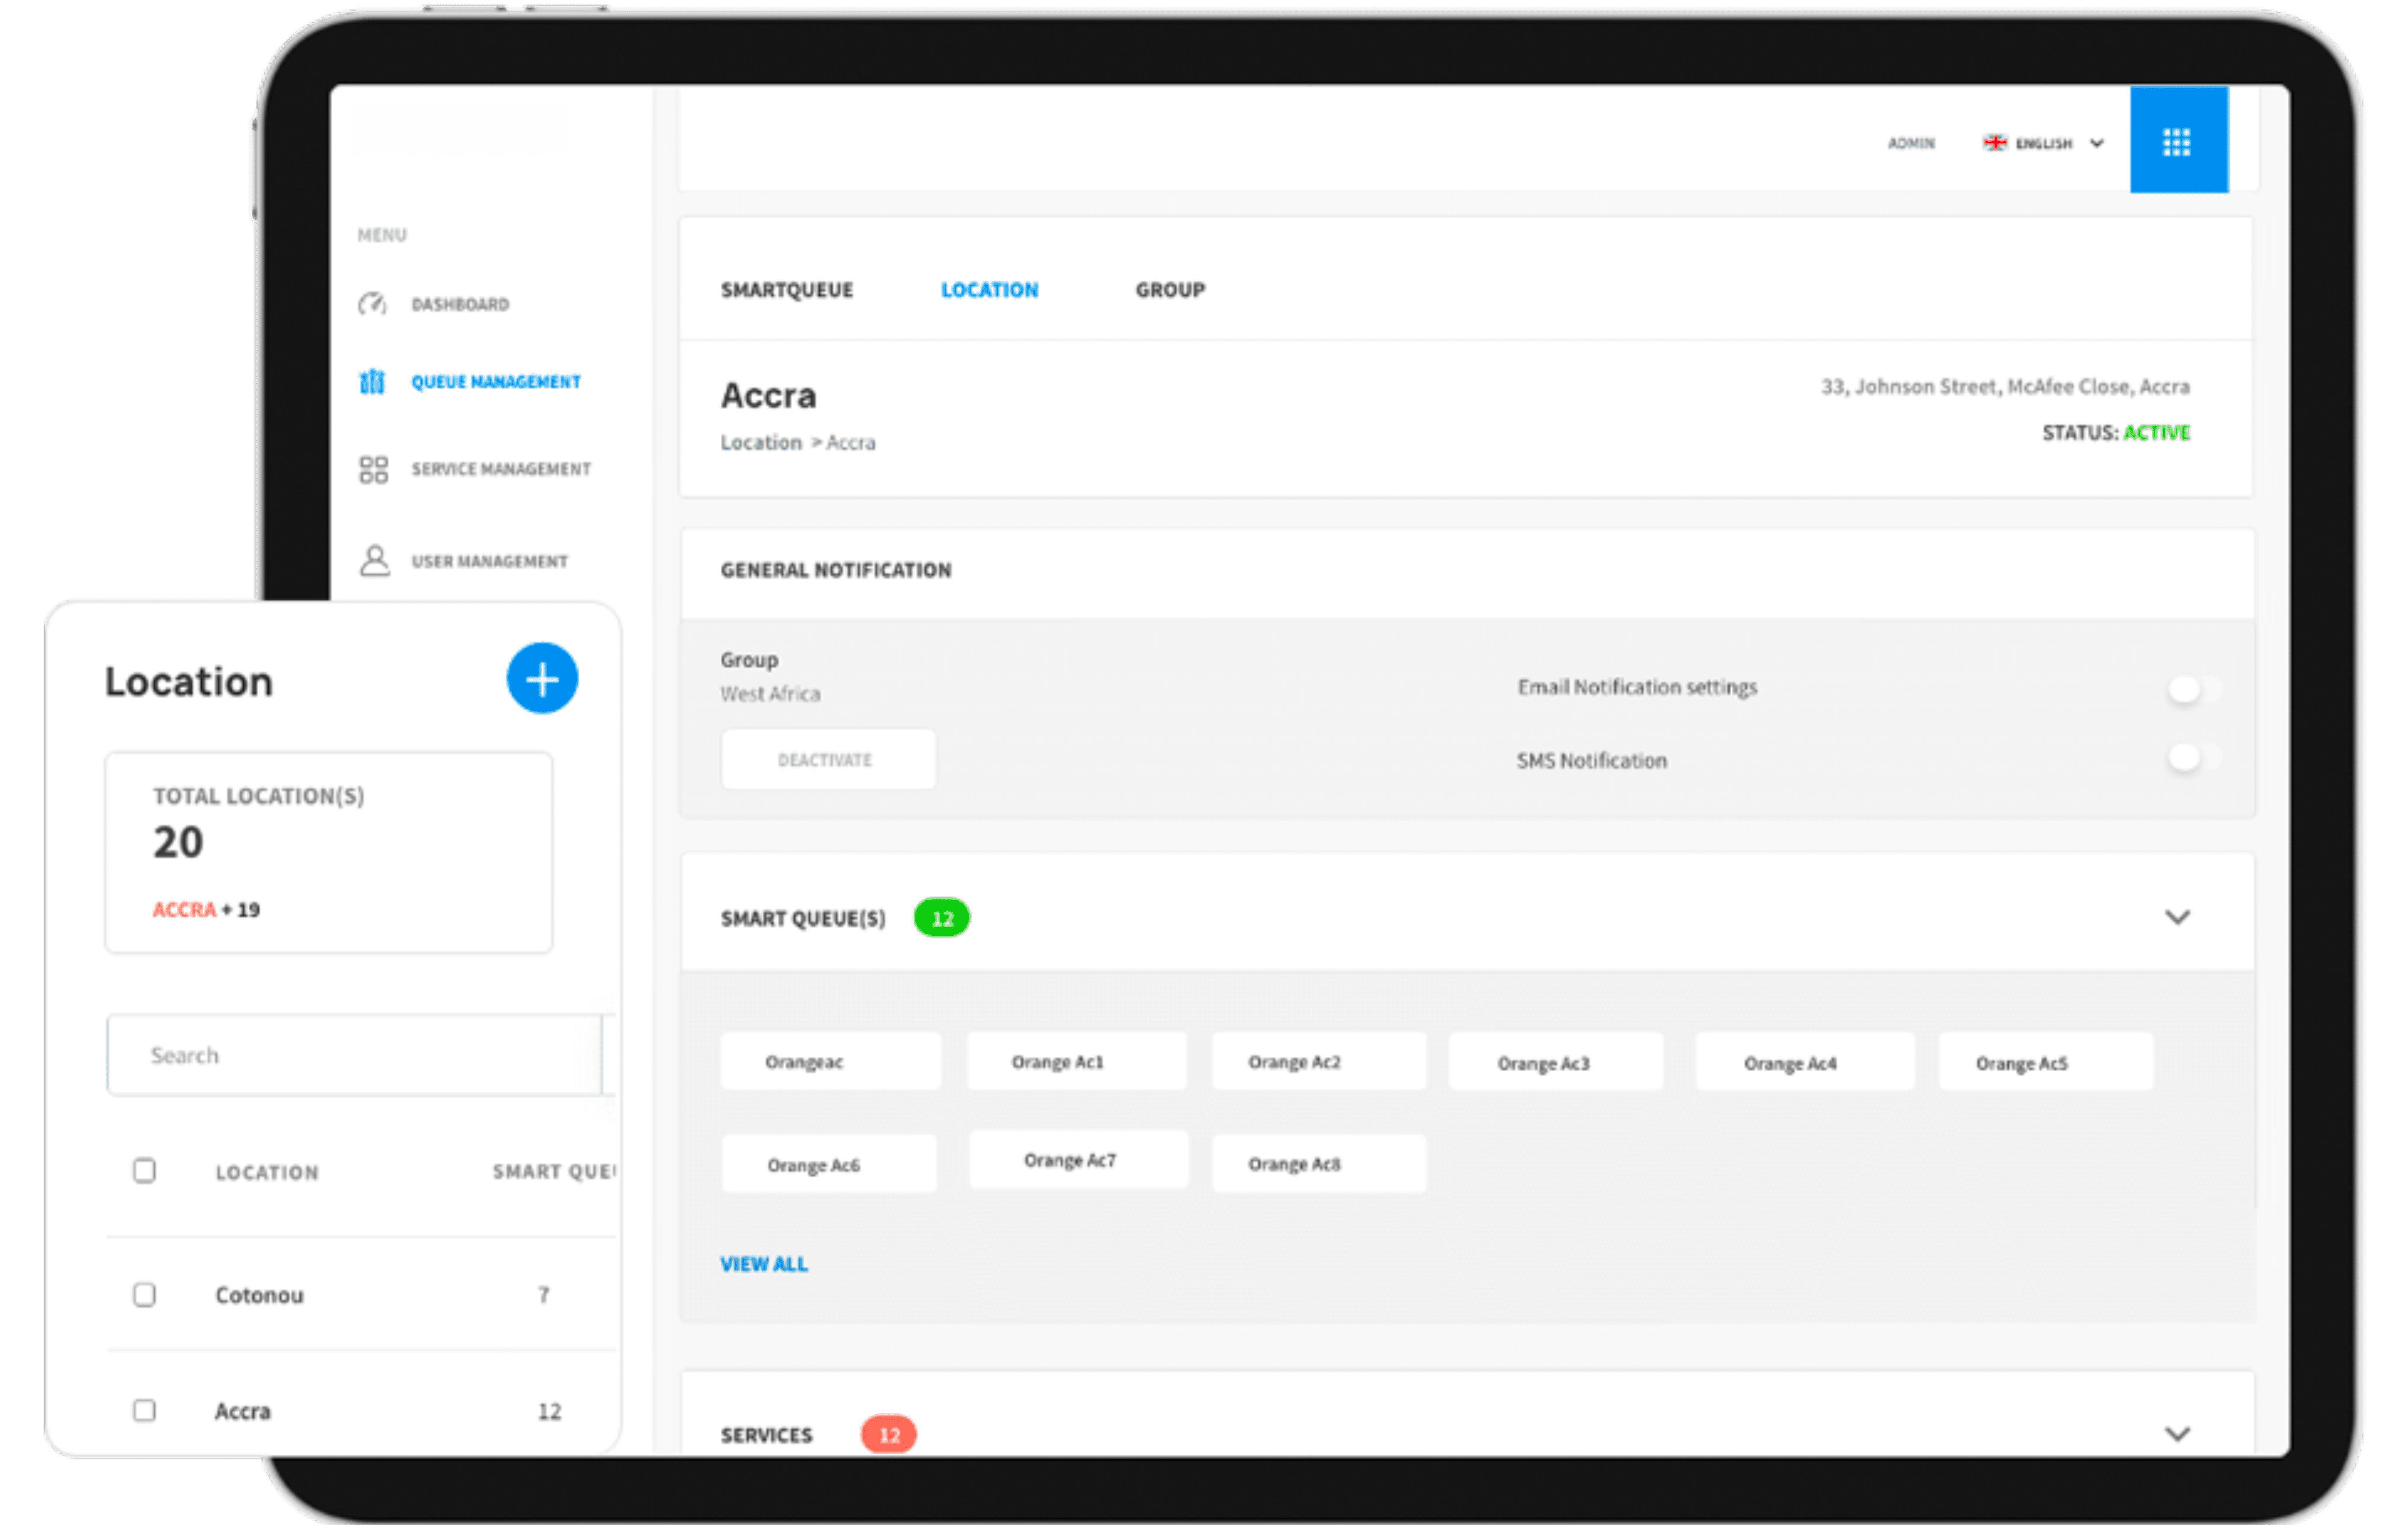The height and width of the screenshot is (1525, 2408).
Task: Collapse the Smart Queue(s) section chevron
Action: [x=2177, y=917]
